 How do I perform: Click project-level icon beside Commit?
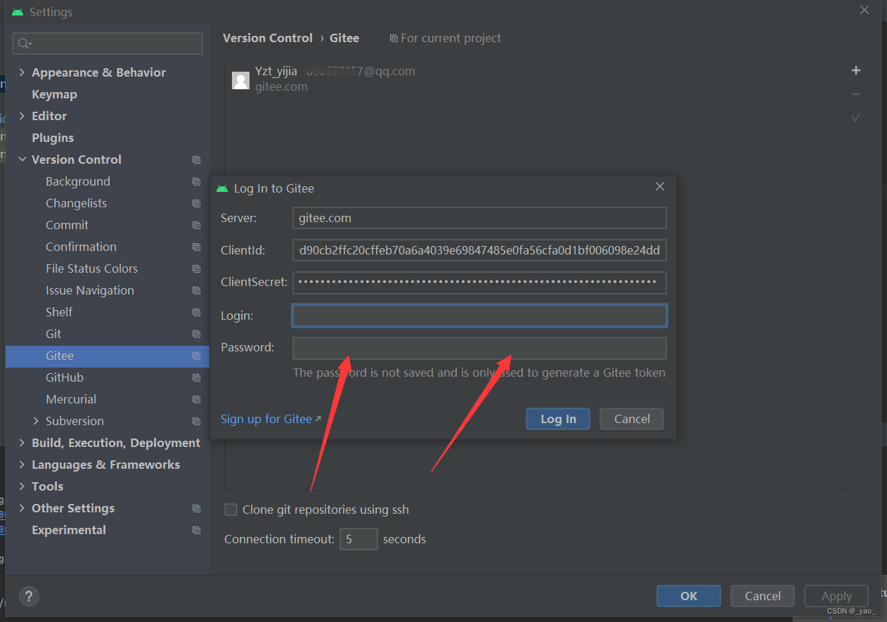(x=196, y=225)
